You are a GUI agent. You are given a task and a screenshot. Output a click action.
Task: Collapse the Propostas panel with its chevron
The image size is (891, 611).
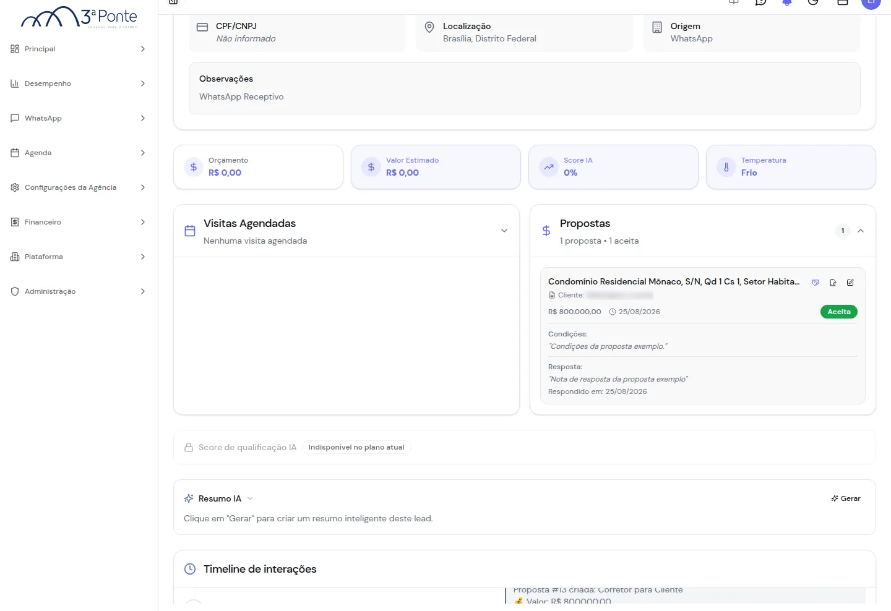coord(861,231)
